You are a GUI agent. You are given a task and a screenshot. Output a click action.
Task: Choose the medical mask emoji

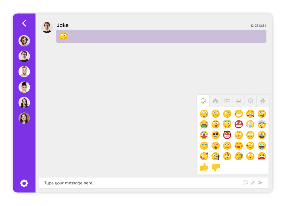click(250, 124)
